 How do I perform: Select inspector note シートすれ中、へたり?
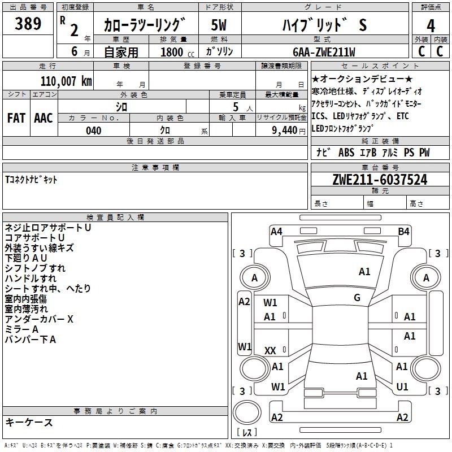47,288
